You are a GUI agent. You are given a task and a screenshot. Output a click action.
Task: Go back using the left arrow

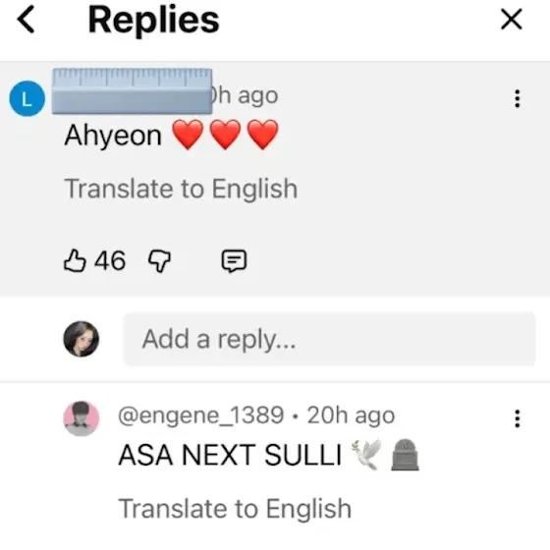[26, 20]
